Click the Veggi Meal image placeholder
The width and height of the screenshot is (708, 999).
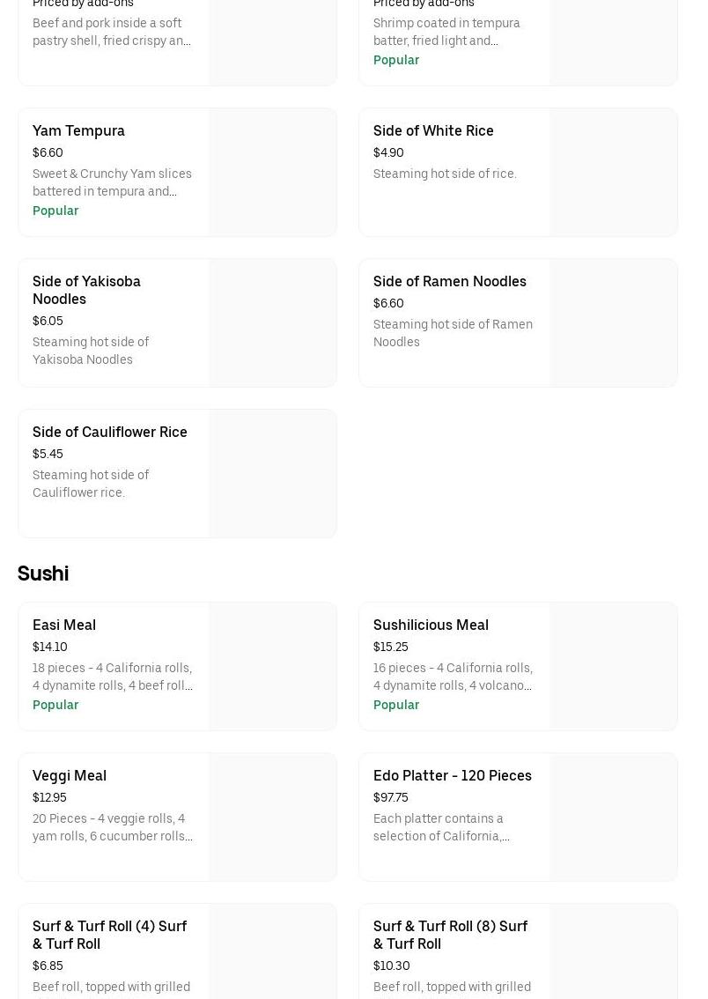coord(272,817)
